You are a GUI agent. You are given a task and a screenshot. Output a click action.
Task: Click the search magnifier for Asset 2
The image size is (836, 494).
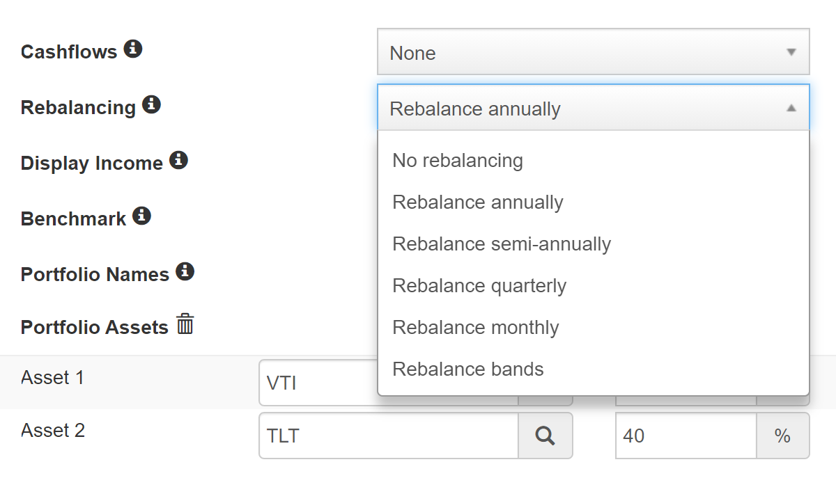click(545, 436)
